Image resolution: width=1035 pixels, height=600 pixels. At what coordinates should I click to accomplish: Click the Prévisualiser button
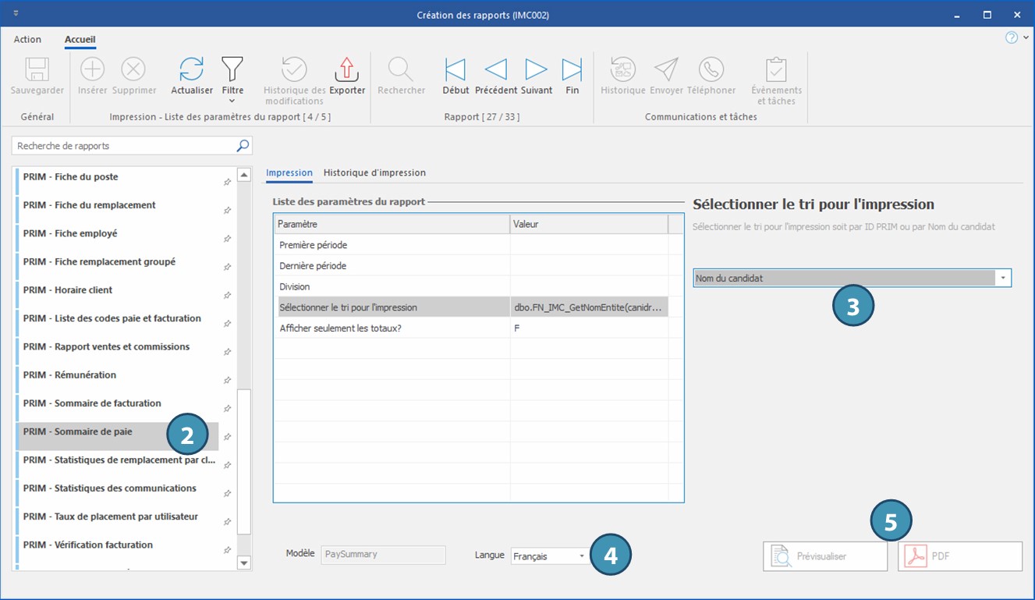[825, 556]
